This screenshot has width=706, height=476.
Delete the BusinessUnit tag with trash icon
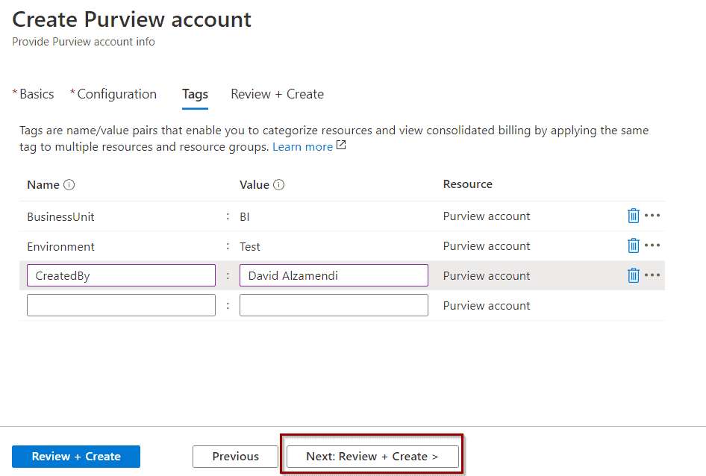[x=633, y=216]
